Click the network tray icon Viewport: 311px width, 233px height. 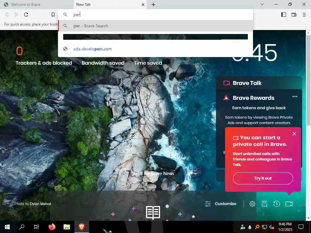pos(264,227)
